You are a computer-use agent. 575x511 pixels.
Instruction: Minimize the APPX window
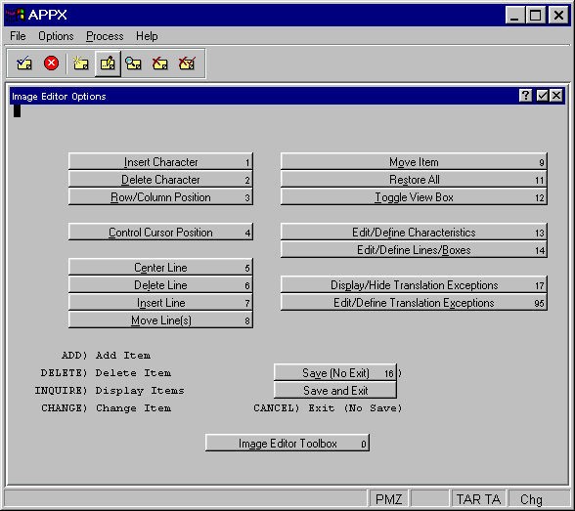click(x=514, y=15)
